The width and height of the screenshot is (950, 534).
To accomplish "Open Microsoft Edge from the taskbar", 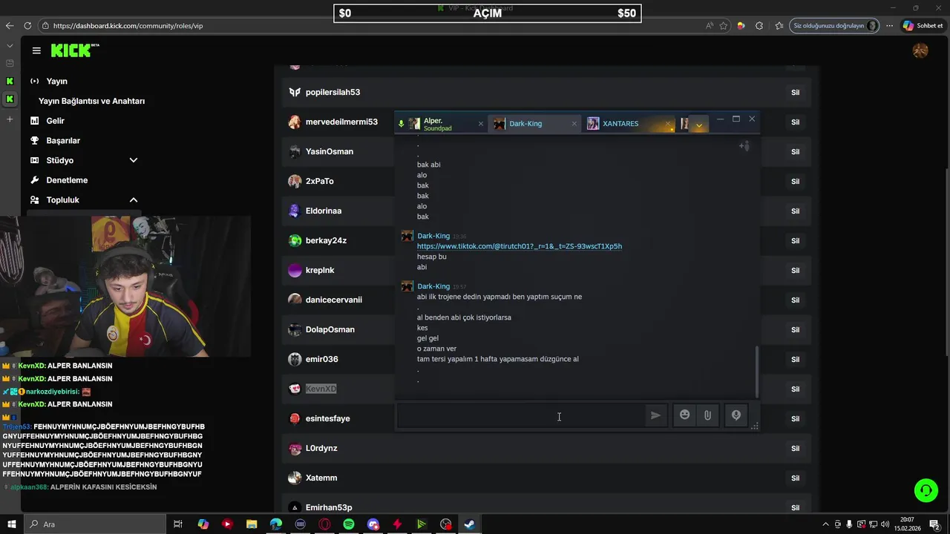I will click(276, 524).
